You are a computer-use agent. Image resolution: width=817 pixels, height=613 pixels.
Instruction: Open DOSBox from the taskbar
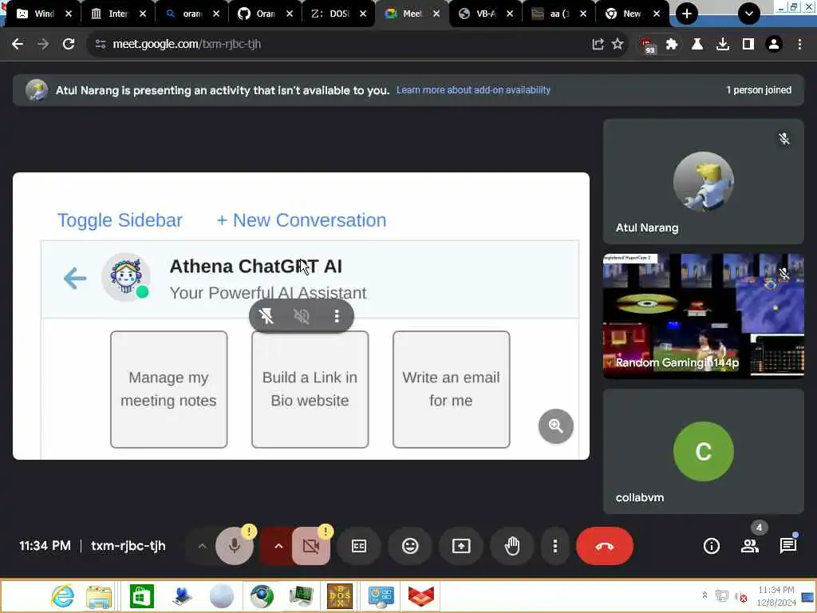340,595
